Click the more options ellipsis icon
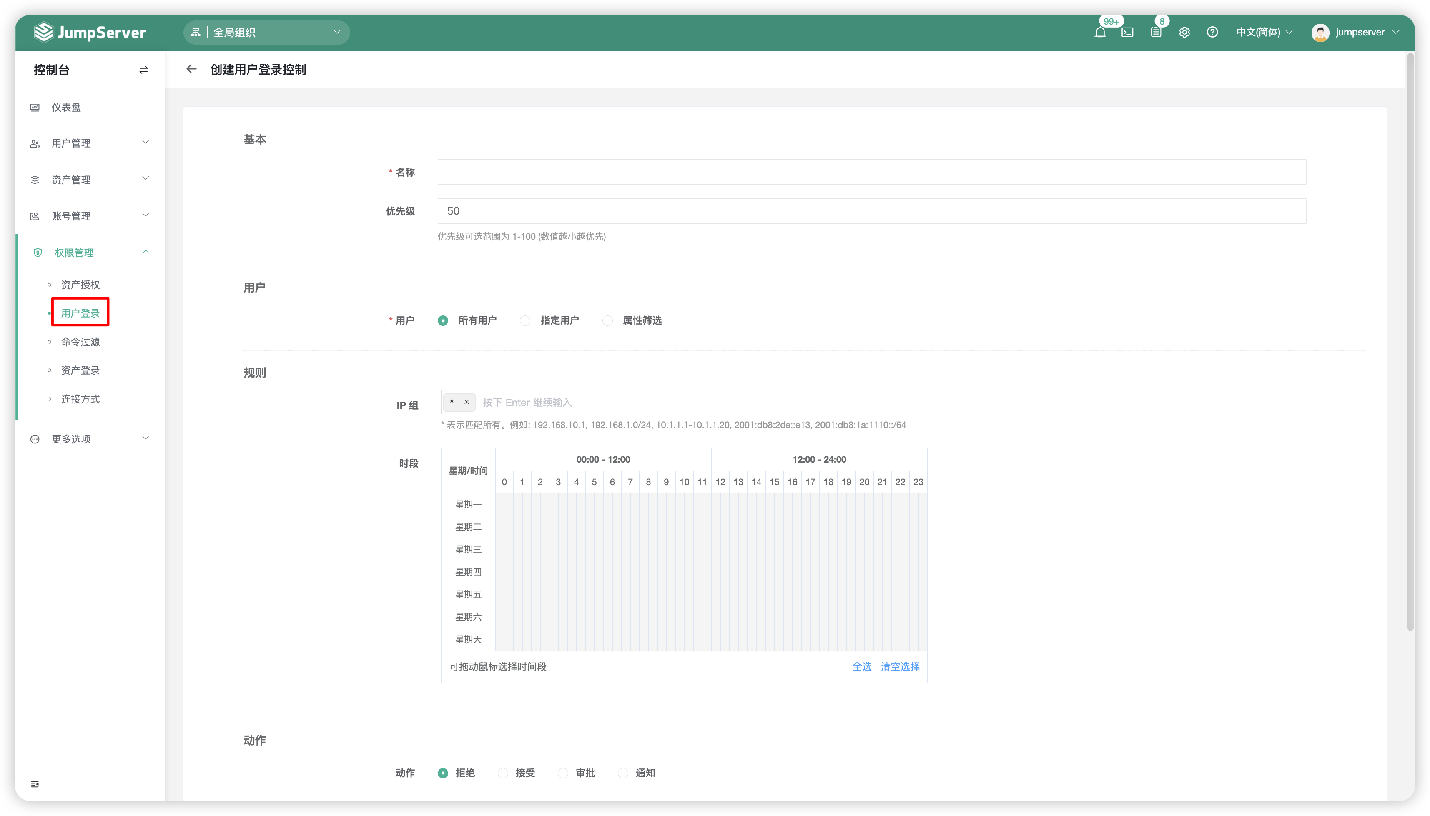The width and height of the screenshot is (1430, 816). coord(35,439)
